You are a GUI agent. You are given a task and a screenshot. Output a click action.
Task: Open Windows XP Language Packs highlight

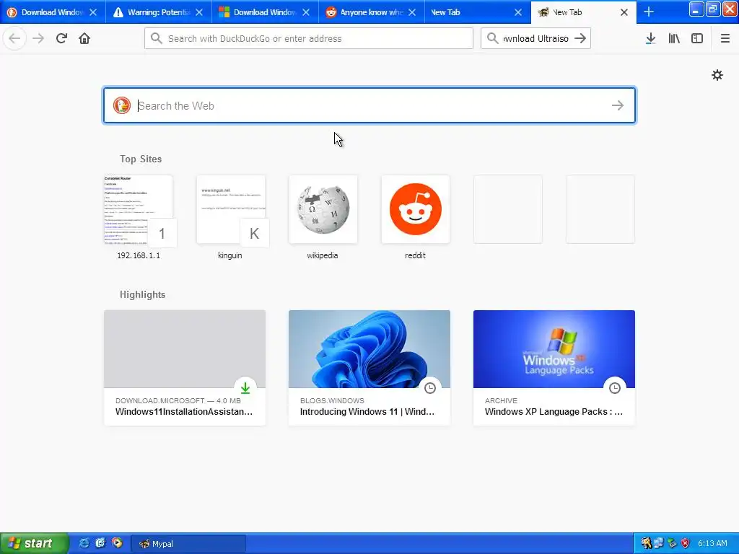554,367
